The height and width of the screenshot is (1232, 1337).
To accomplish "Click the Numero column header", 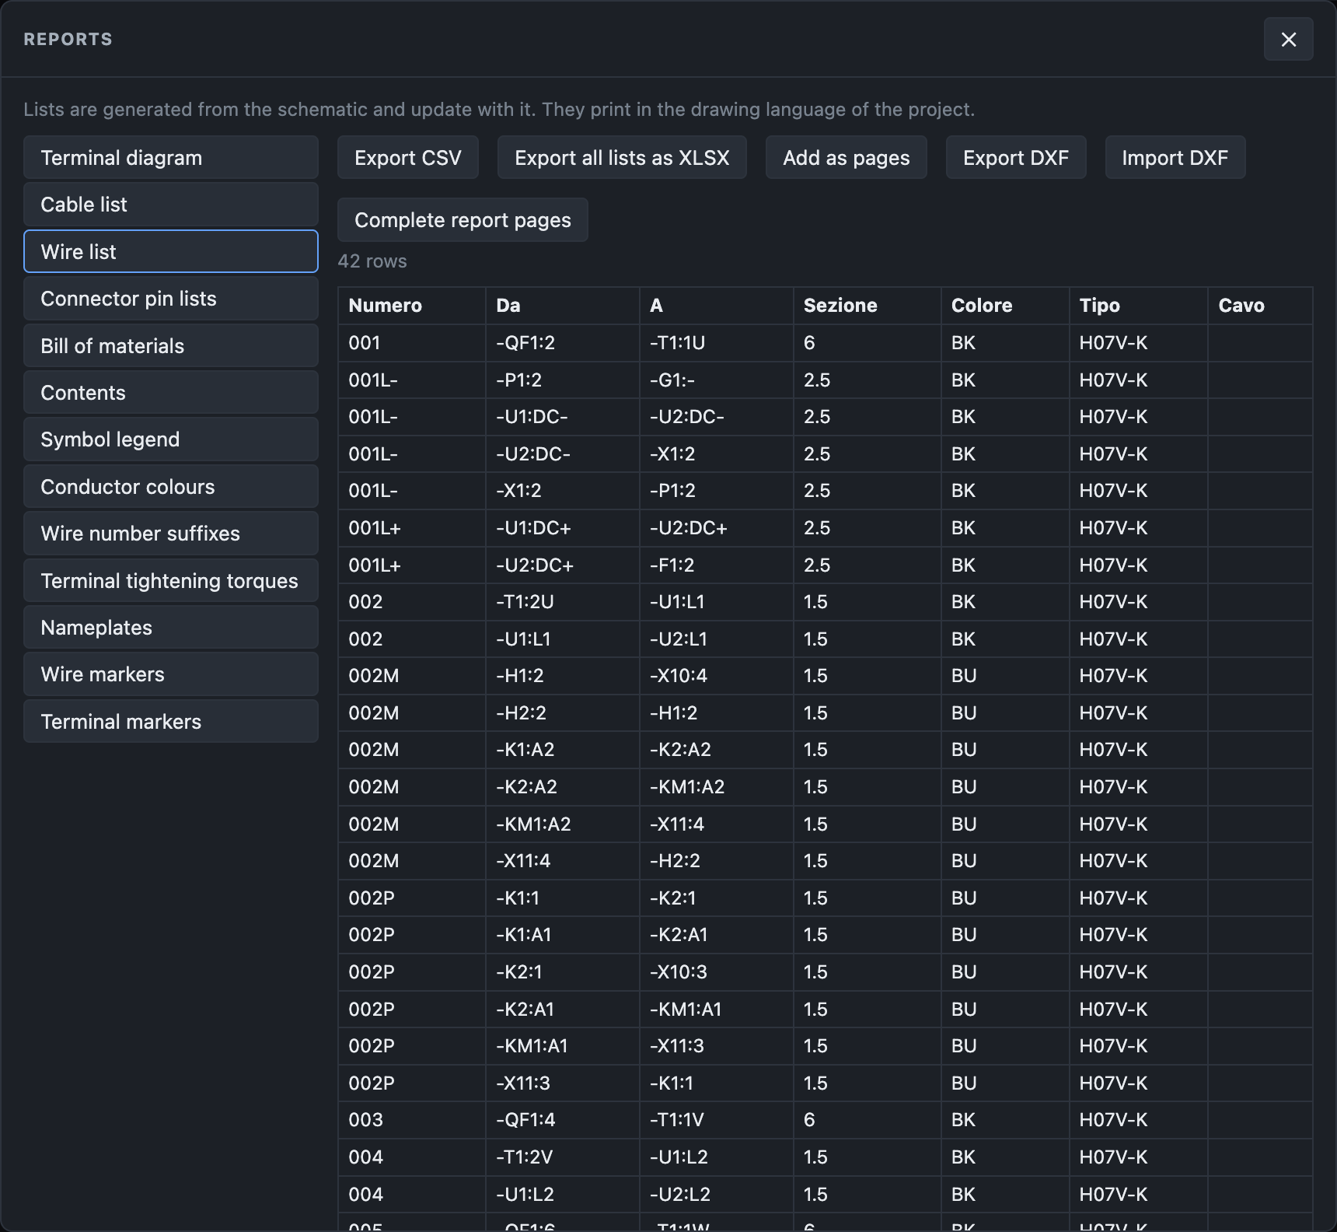I will coord(412,306).
